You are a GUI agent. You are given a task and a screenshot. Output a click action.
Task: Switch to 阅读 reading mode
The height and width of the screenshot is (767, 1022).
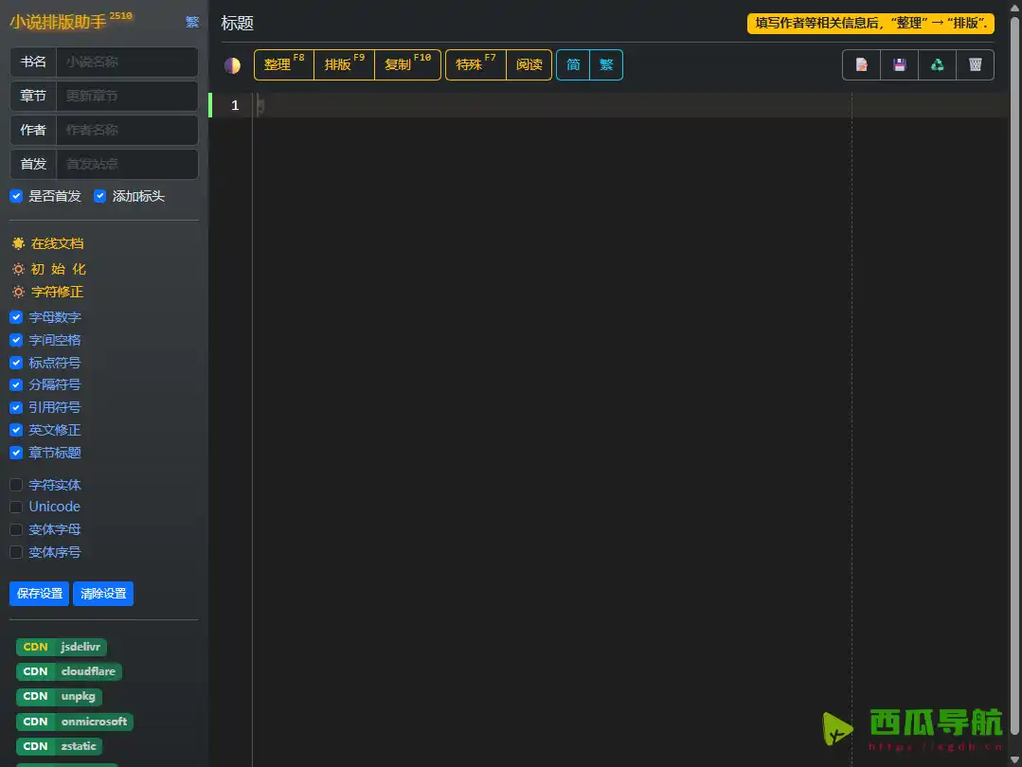[529, 65]
